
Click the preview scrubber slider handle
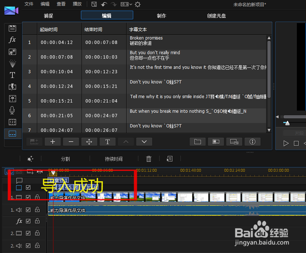(287, 123)
